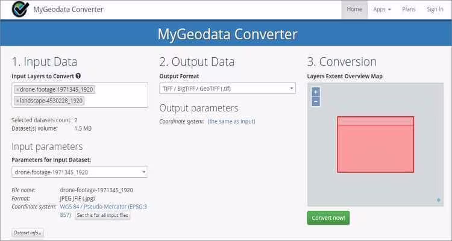Remove landscape-4530228_1920 layer tag
Image resolution: width=452 pixels, height=241 pixels.
tap(17, 101)
